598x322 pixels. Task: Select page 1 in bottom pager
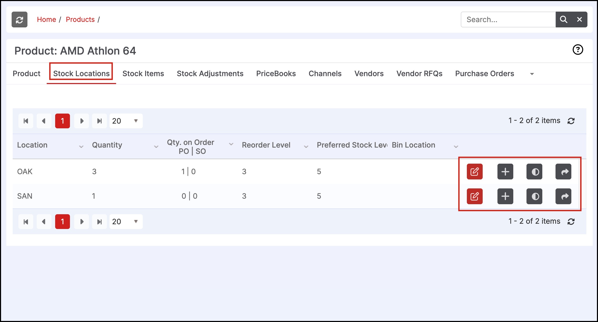63,222
